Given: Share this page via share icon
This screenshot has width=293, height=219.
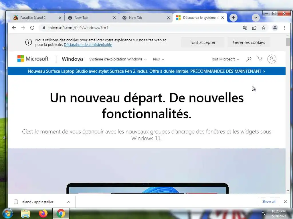Looking at the screenshot, I should (254, 28).
